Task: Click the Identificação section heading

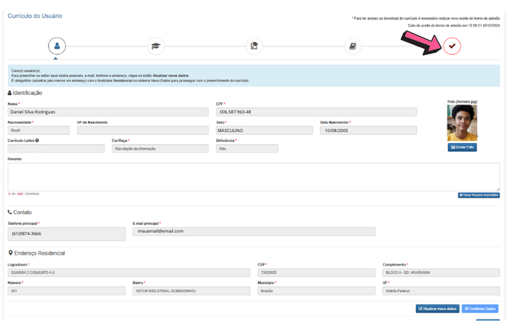Action: click(25, 93)
